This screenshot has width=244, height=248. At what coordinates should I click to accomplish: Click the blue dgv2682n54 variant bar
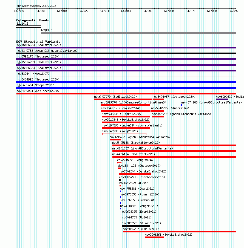[126, 88]
